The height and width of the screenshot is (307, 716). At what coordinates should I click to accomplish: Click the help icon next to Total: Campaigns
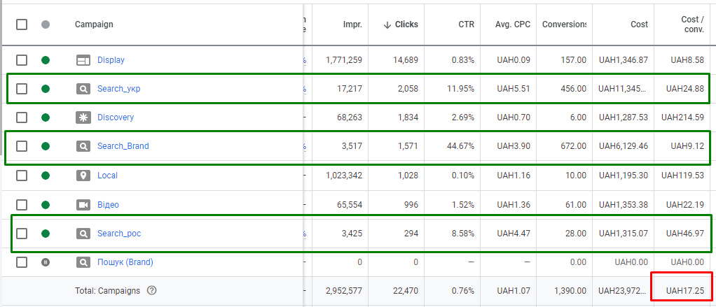tap(151, 291)
